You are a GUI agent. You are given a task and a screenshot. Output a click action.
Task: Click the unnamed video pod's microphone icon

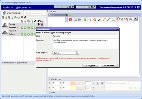click(70, 7)
